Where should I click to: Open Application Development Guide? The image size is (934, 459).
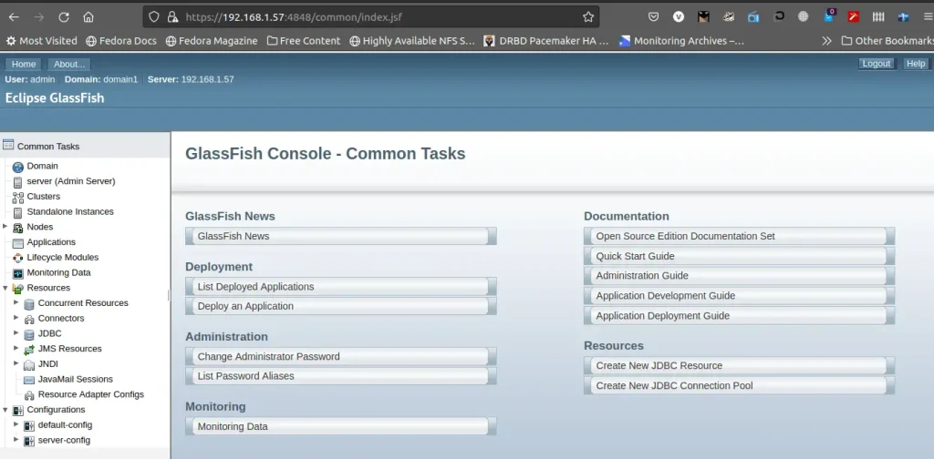[739, 296]
